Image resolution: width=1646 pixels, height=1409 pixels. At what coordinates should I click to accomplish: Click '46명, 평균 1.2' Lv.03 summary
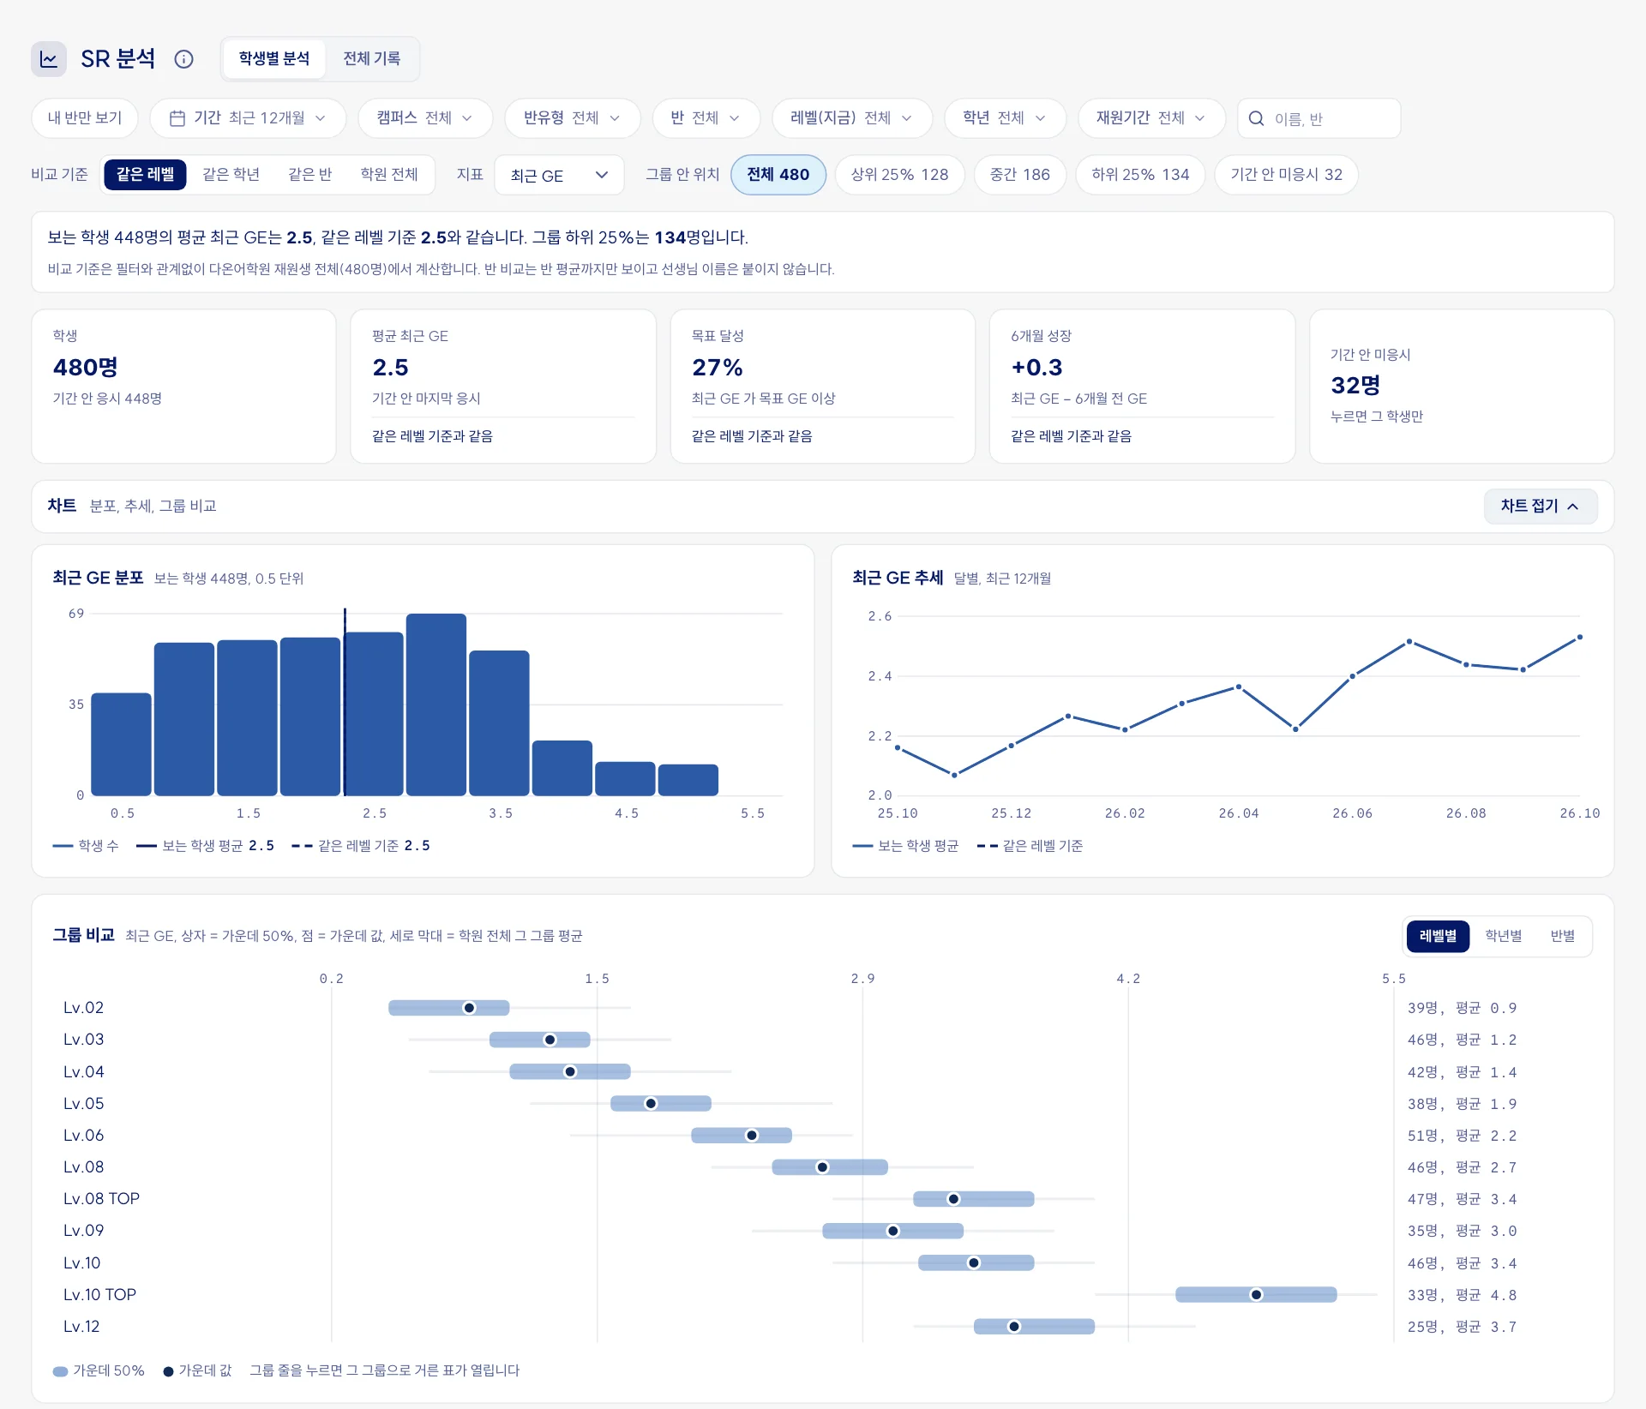(x=1462, y=1040)
